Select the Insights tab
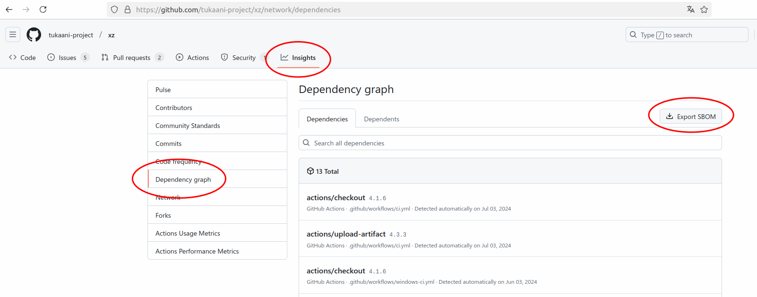This screenshot has height=297, width=757. pos(298,58)
